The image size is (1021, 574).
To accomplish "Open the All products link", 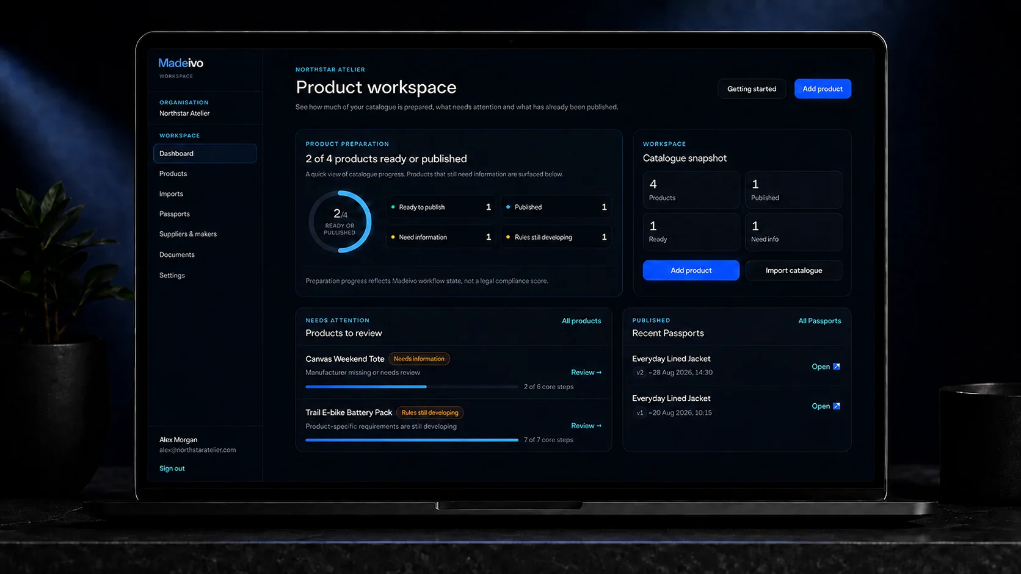I will point(581,321).
